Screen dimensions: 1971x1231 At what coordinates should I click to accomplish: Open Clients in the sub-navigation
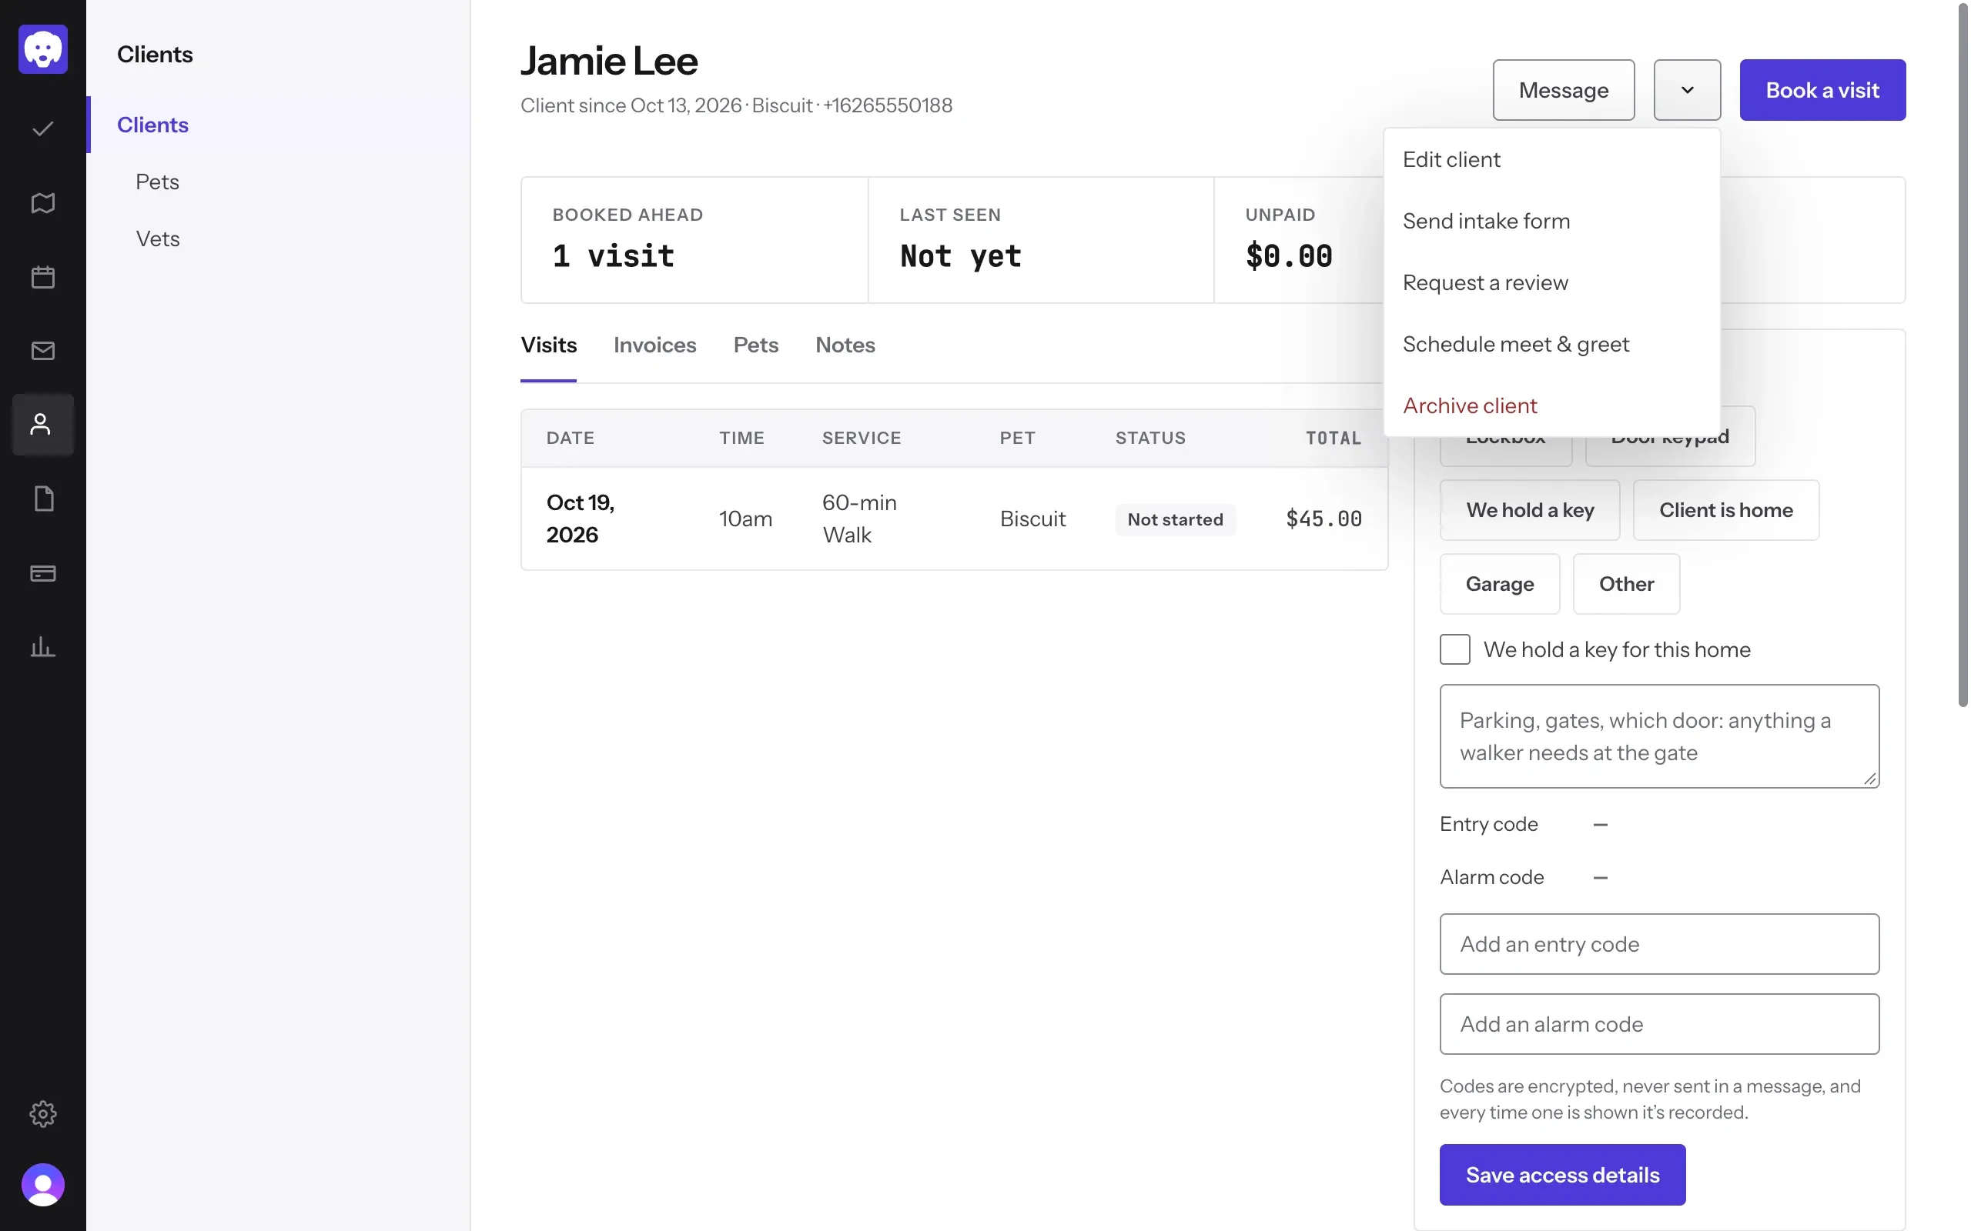(x=278, y=125)
